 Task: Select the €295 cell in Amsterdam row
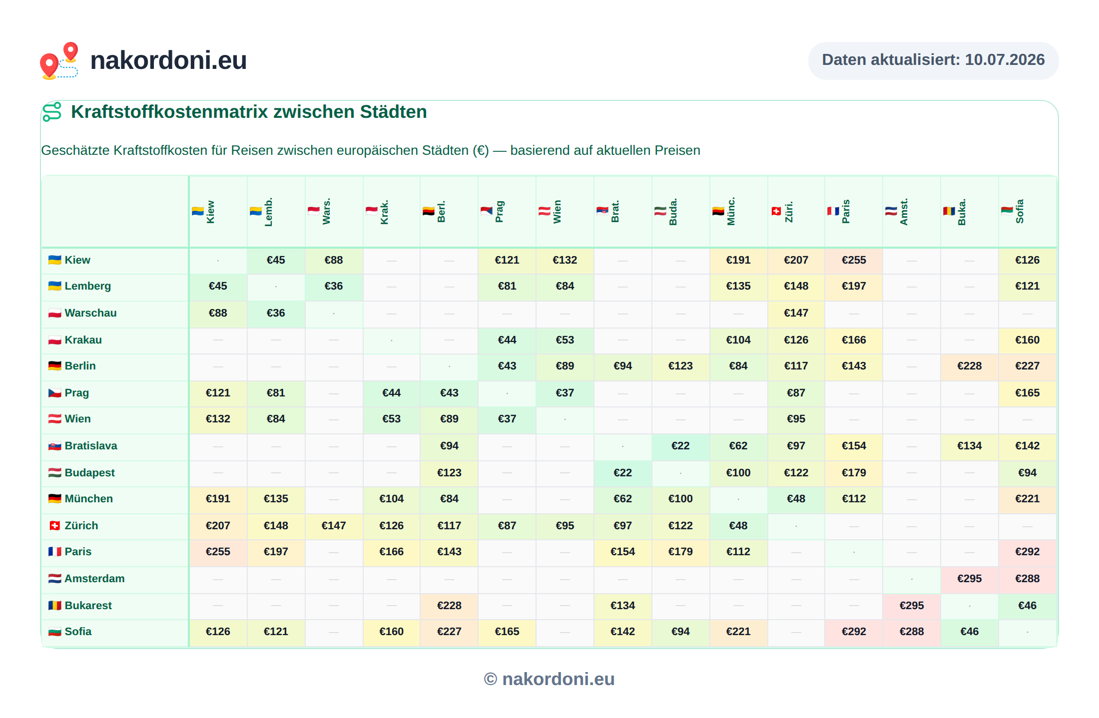[969, 579]
